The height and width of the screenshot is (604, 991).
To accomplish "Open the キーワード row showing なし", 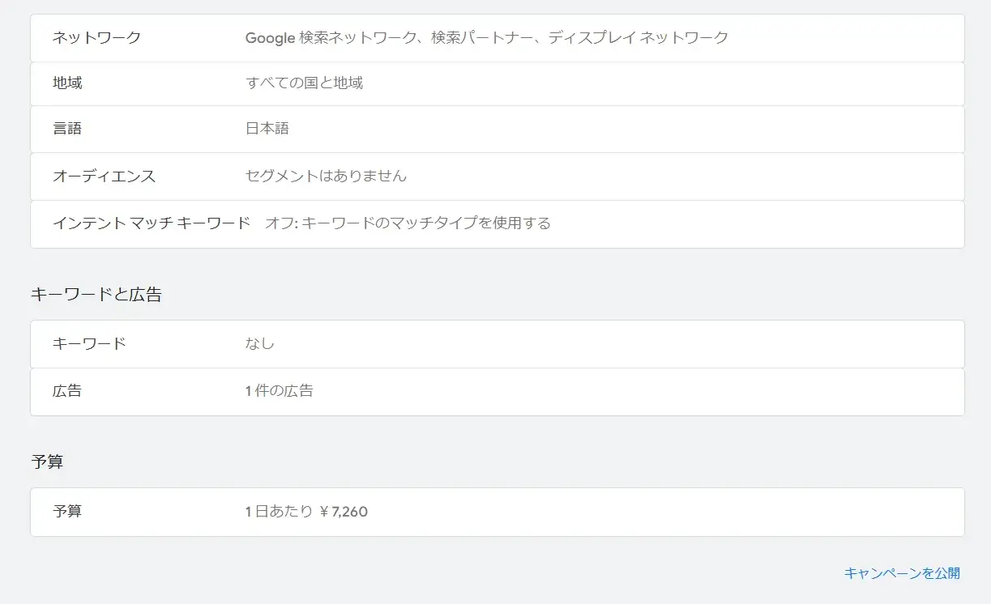I will (498, 344).
